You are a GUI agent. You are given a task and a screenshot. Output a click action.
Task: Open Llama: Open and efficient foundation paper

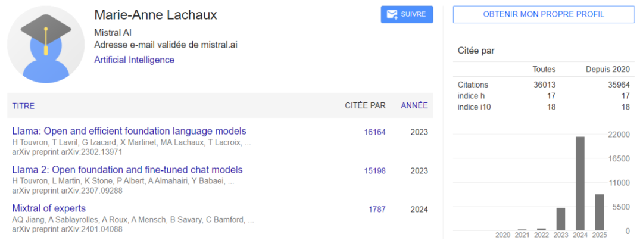pos(129,131)
